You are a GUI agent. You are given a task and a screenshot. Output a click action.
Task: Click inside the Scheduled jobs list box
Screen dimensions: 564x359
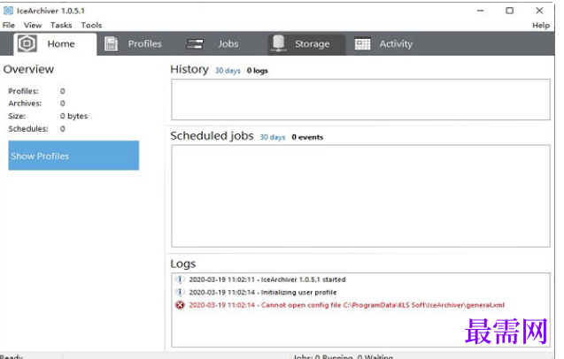point(360,196)
